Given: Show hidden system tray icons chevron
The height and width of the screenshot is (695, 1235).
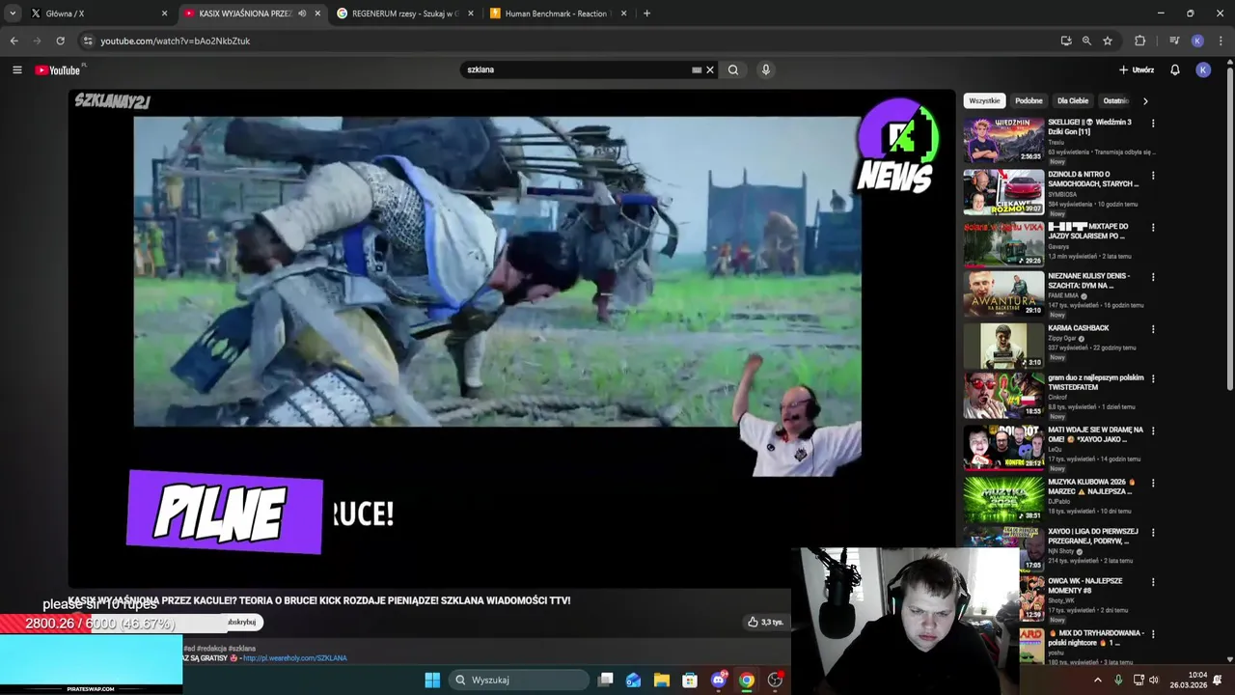Looking at the screenshot, I should (x=1097, y=680).
